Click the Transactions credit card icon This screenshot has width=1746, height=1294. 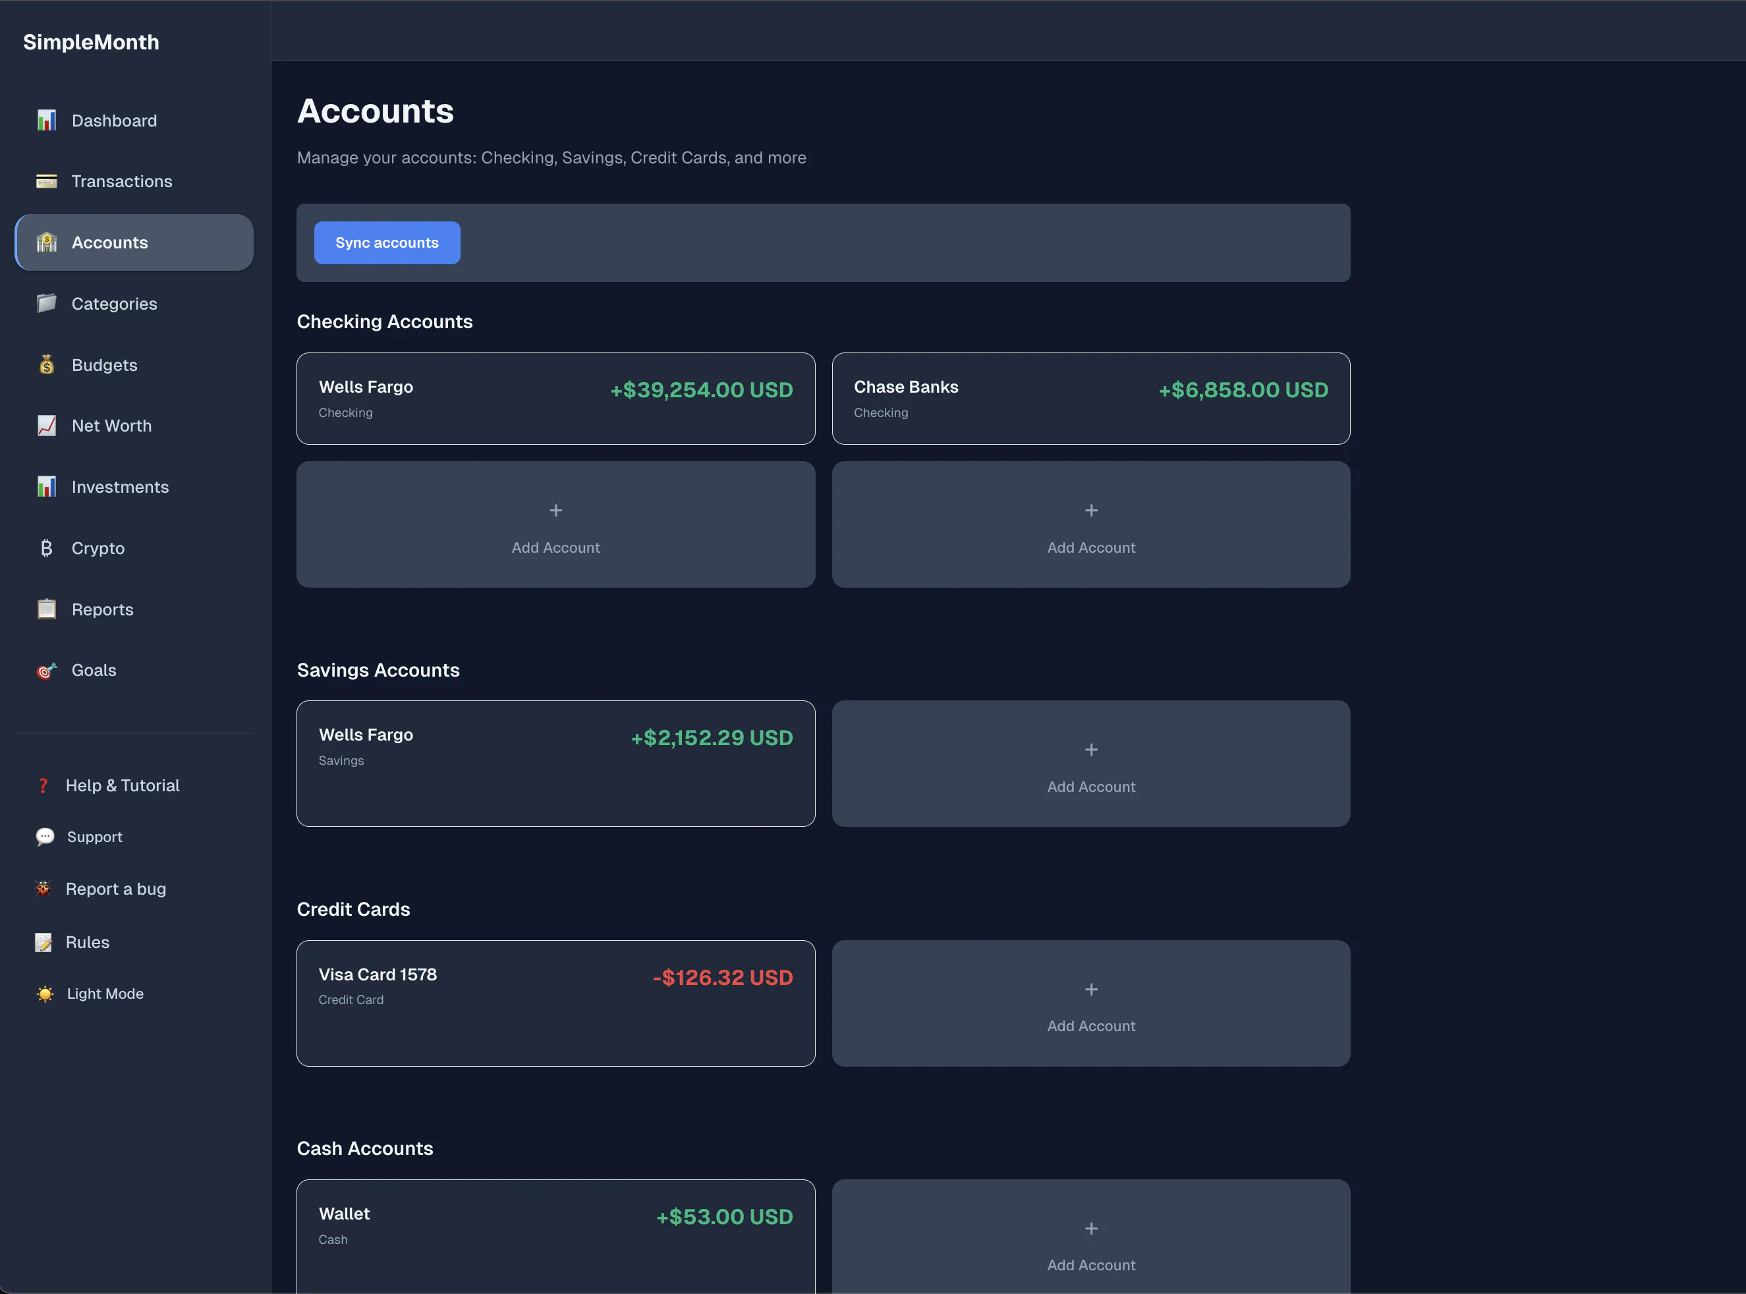tap(46, 181)
